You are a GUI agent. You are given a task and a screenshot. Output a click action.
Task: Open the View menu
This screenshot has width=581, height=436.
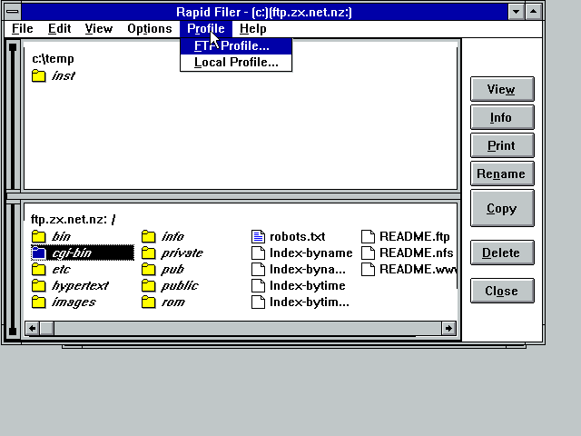pos(99,28)
